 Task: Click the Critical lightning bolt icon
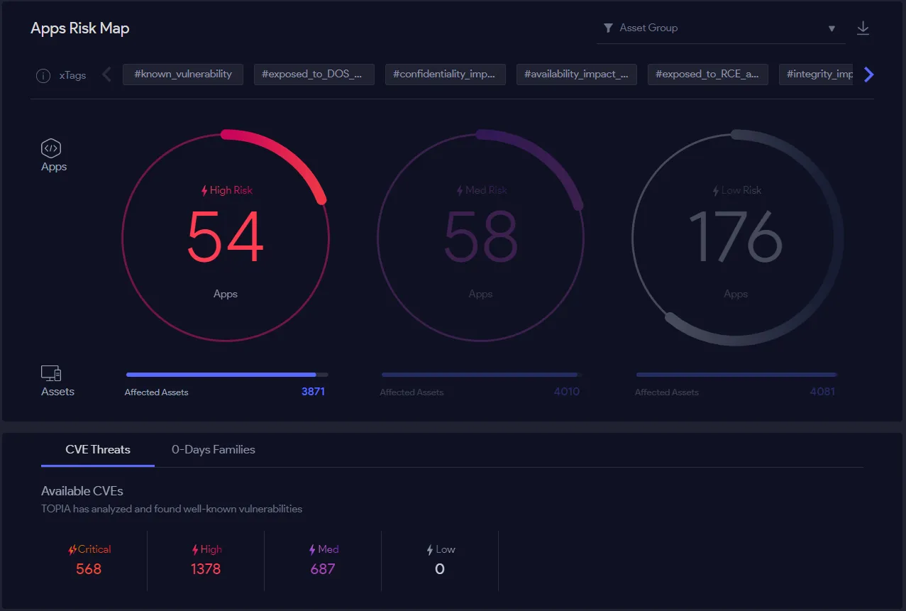pyautogui.click(x=72, y=550)
